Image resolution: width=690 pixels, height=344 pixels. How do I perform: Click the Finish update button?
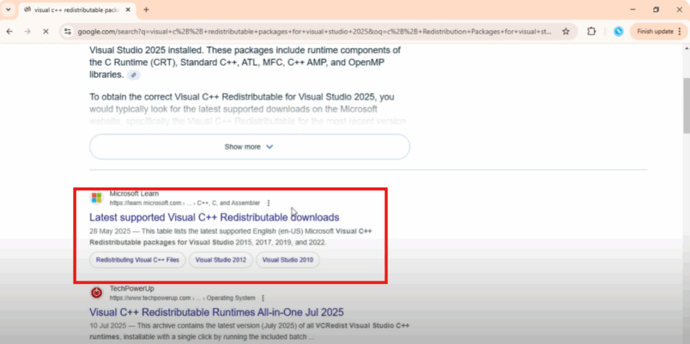tap(654, 31)
